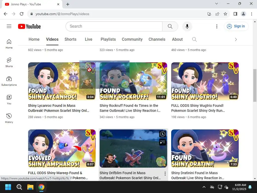
Task: Open Chrome side panel
Action: click(235, 14)
